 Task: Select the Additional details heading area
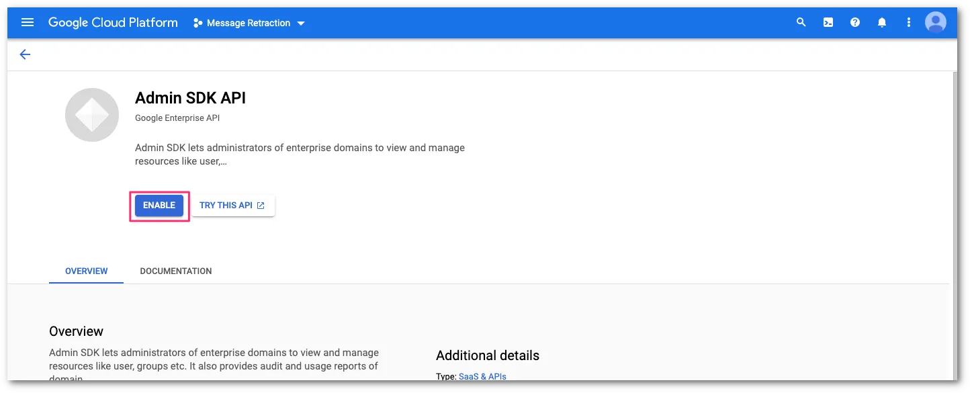coord(487,355)
